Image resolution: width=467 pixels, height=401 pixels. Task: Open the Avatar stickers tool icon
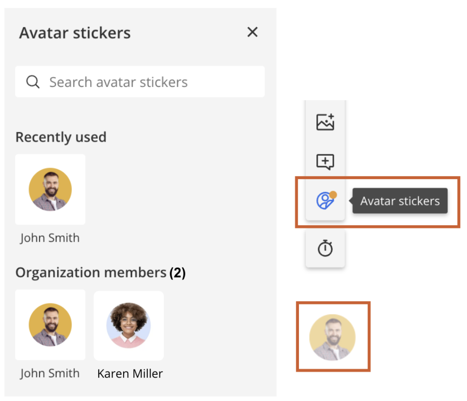(326, 200)
